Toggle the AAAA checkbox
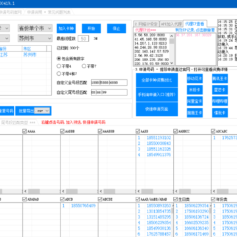The height and width of the screenshot is (237, 237). (24, 131)
